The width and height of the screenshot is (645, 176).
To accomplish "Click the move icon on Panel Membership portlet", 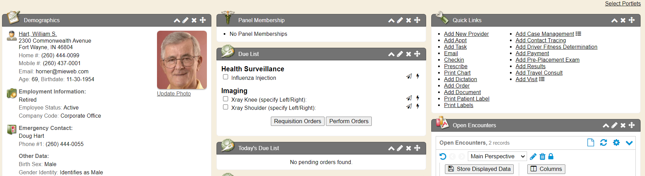I will [x=417, y=20].
